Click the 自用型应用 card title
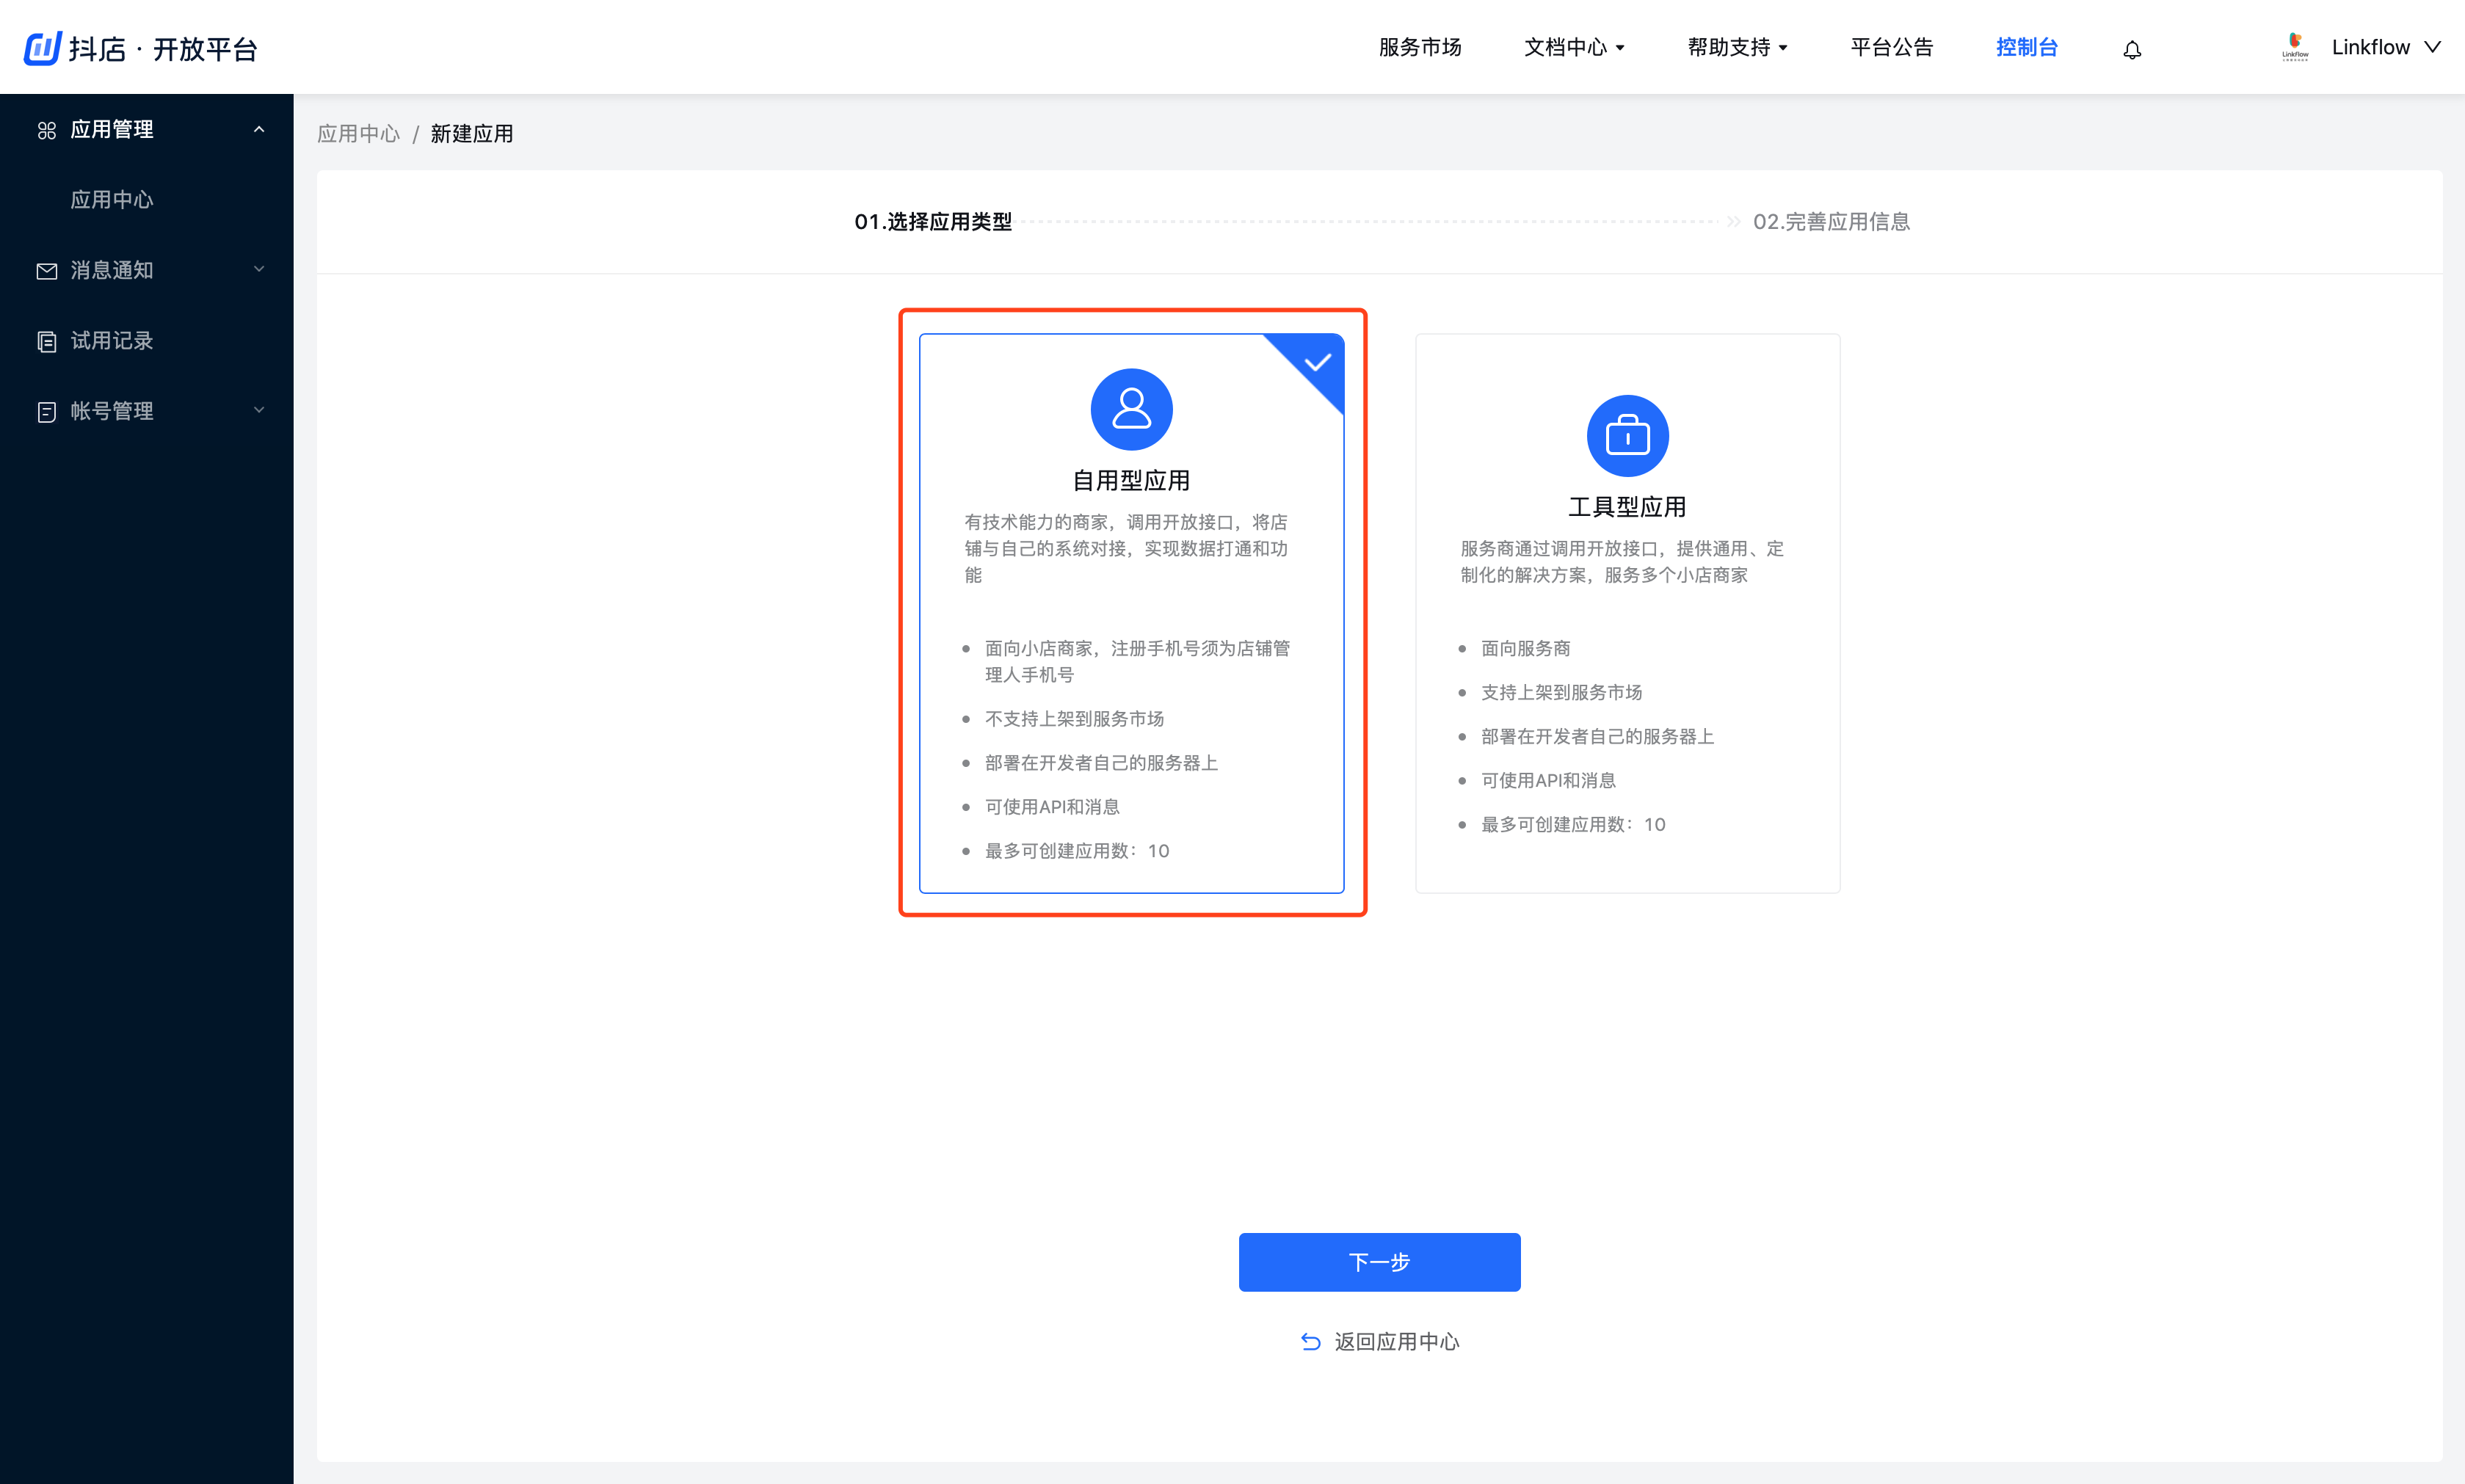Viewport: 2465px width, 1484px height. [x=1131, y=481]
